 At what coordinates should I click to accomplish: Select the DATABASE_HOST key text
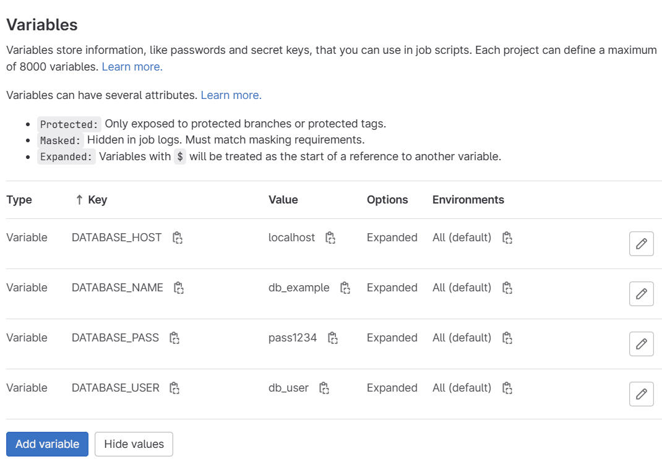(116, 238)
